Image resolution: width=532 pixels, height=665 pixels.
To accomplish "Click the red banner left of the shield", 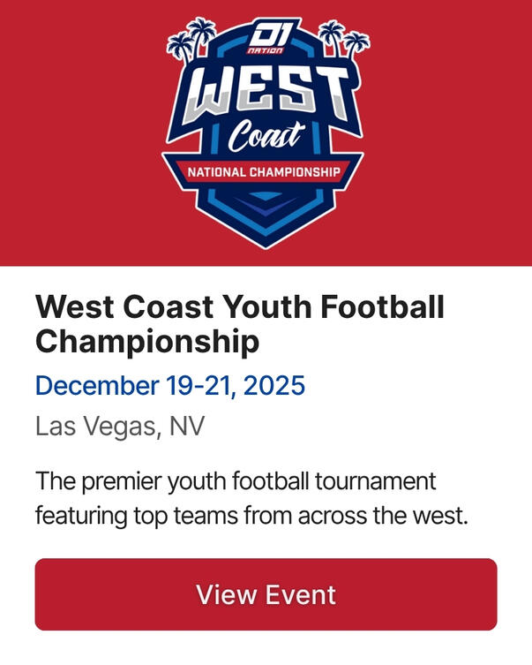I will click(79, 132).
